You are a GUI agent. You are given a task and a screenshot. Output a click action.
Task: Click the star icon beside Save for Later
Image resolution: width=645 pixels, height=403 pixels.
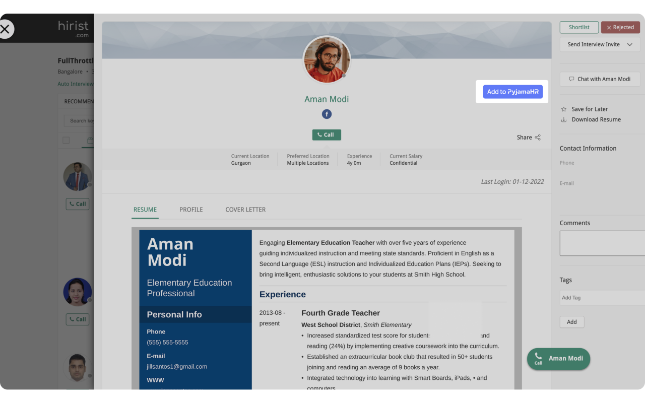[x=563, y=109]
